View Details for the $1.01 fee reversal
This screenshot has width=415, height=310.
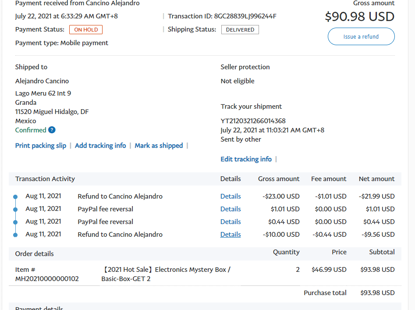tap(231, 209)
